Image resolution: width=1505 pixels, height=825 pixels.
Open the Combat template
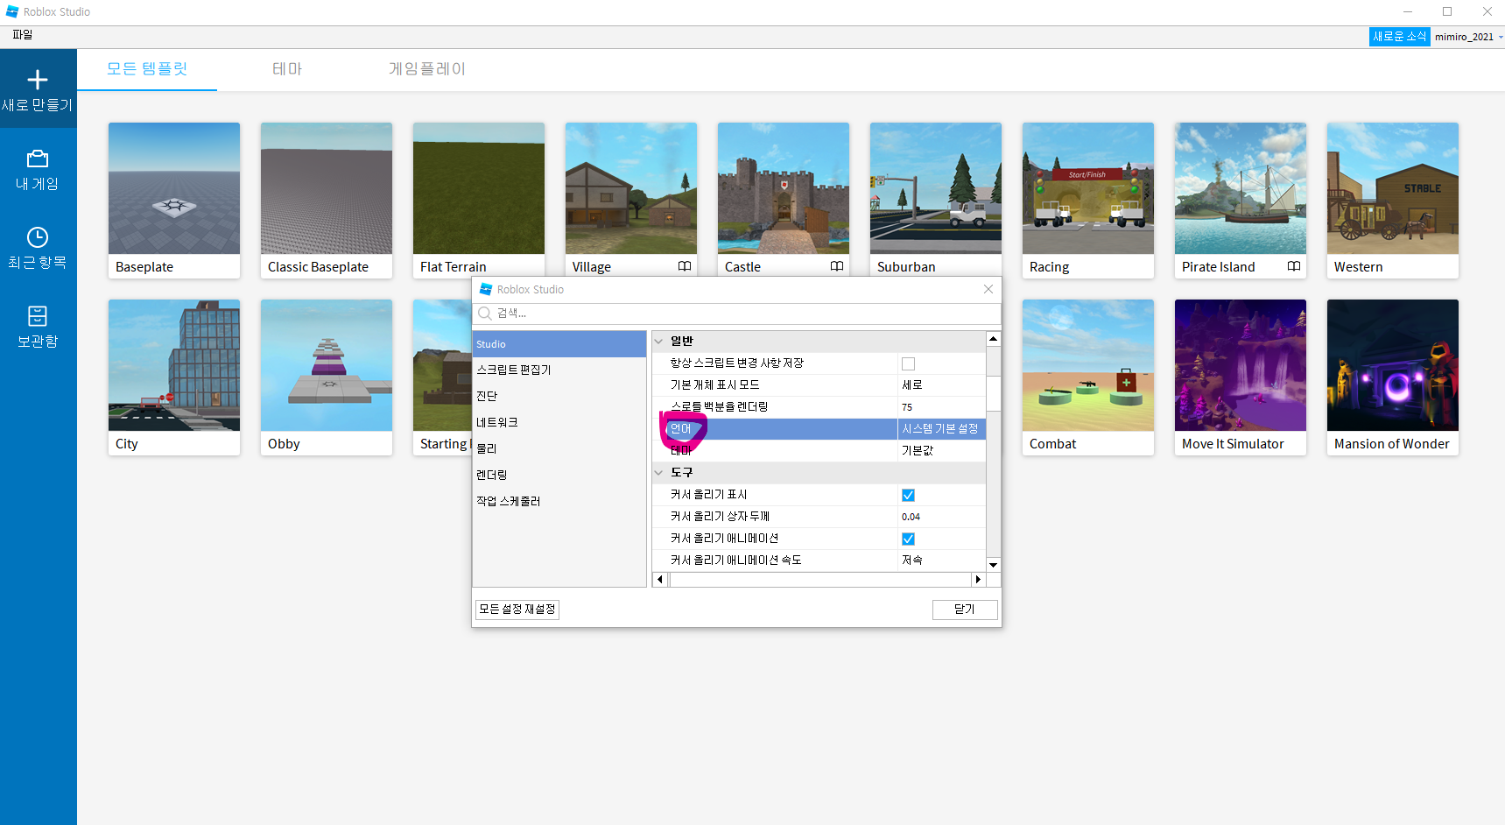pos(1088,377)
